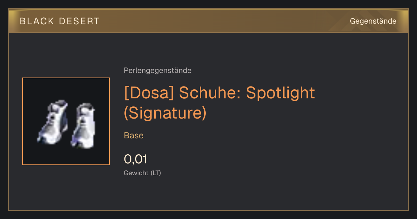Click the (LT) unit text
This screenshot has width=417, height=219.
tap(156, 173)
